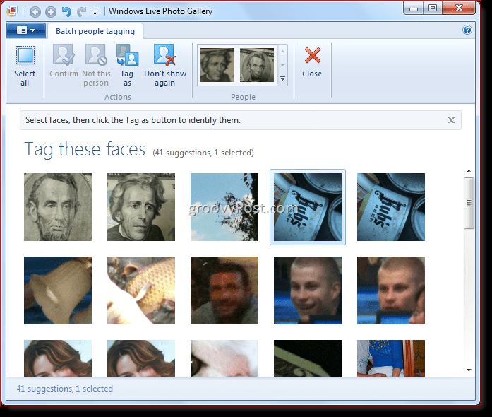Image resolution: width=492 pixels, height=417 pixels.
Task: Click the Select all icon
Action: click(x=25, y=55)
